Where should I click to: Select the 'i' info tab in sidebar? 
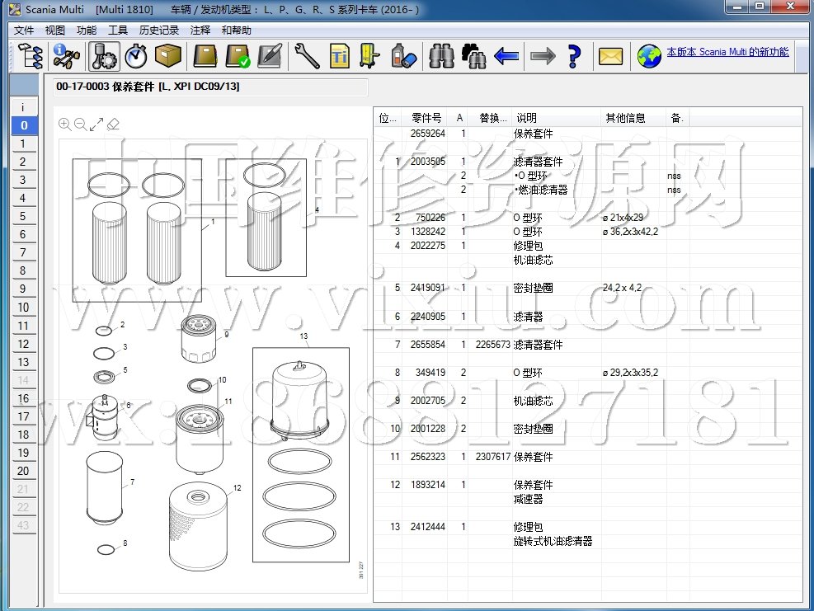click(23, 107)
